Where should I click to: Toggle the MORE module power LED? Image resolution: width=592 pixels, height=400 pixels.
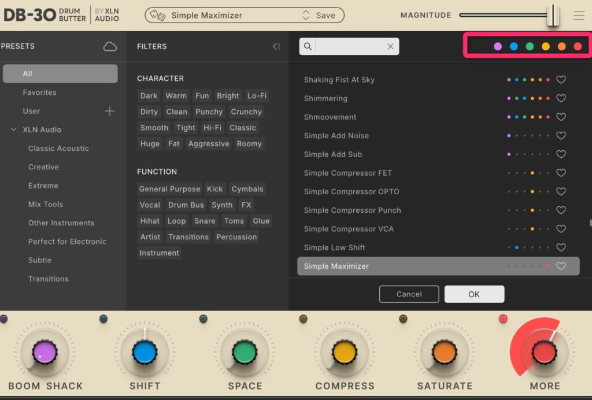tap(503, 318)
